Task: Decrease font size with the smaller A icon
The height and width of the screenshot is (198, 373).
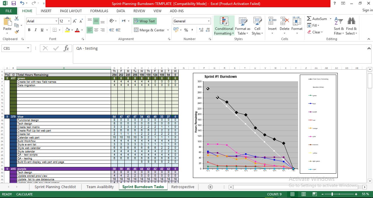Action: click(81, 21)
